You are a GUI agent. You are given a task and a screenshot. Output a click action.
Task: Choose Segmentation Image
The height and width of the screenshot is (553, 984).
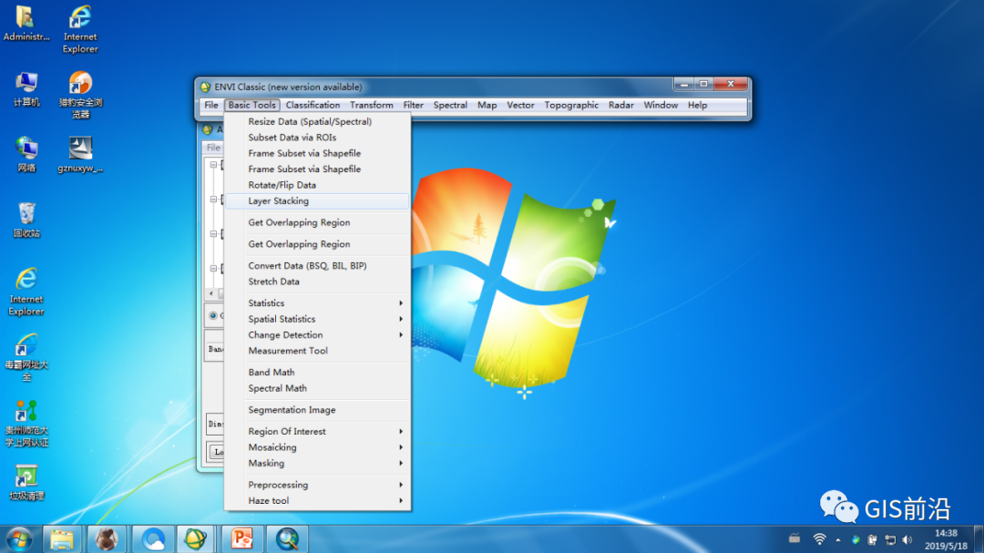tap(317, 410)
